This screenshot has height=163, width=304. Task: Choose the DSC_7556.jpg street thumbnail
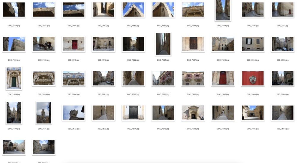pos(283,44)
